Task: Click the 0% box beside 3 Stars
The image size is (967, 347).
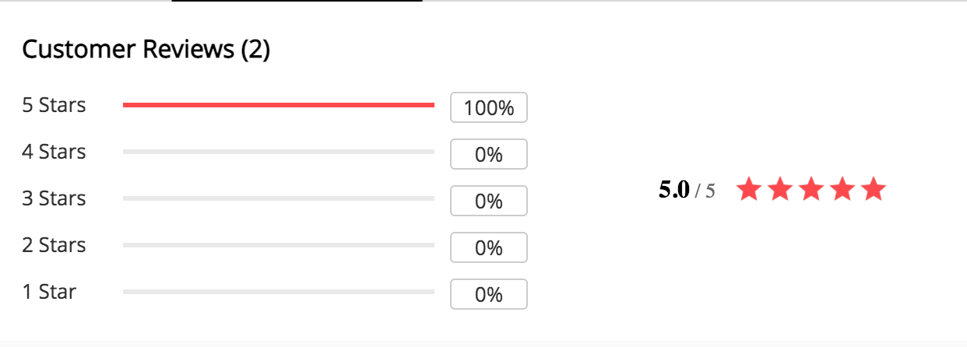Action: [x=489, y=201]
